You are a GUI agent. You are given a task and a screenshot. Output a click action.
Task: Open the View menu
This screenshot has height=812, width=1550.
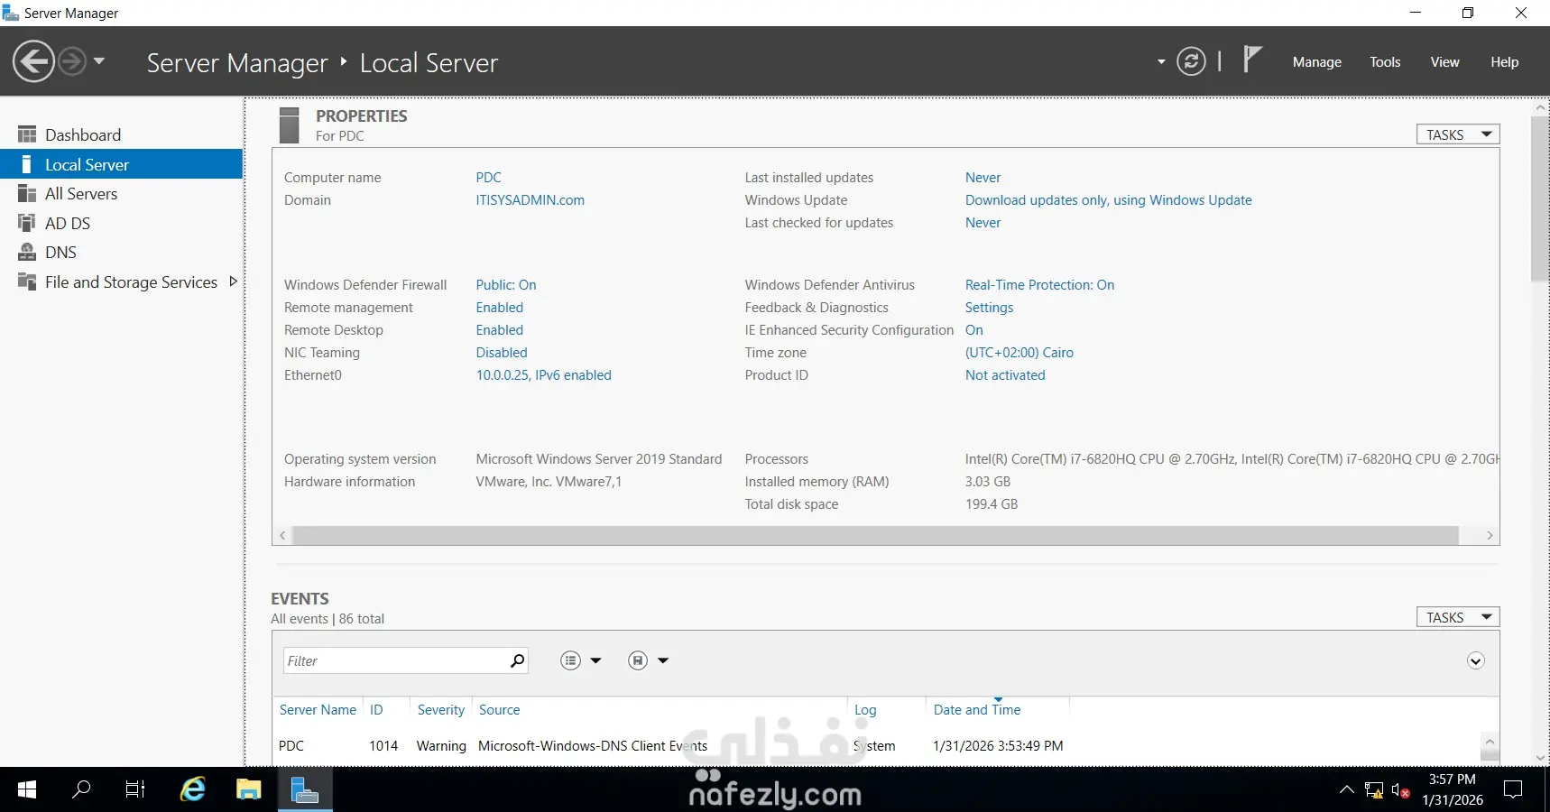click(x=1444, y=62)
